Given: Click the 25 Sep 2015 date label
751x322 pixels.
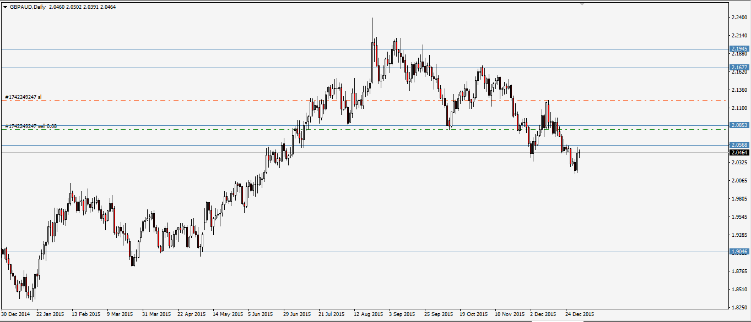Looking at the screenshot, I should (x=439, y=314).
